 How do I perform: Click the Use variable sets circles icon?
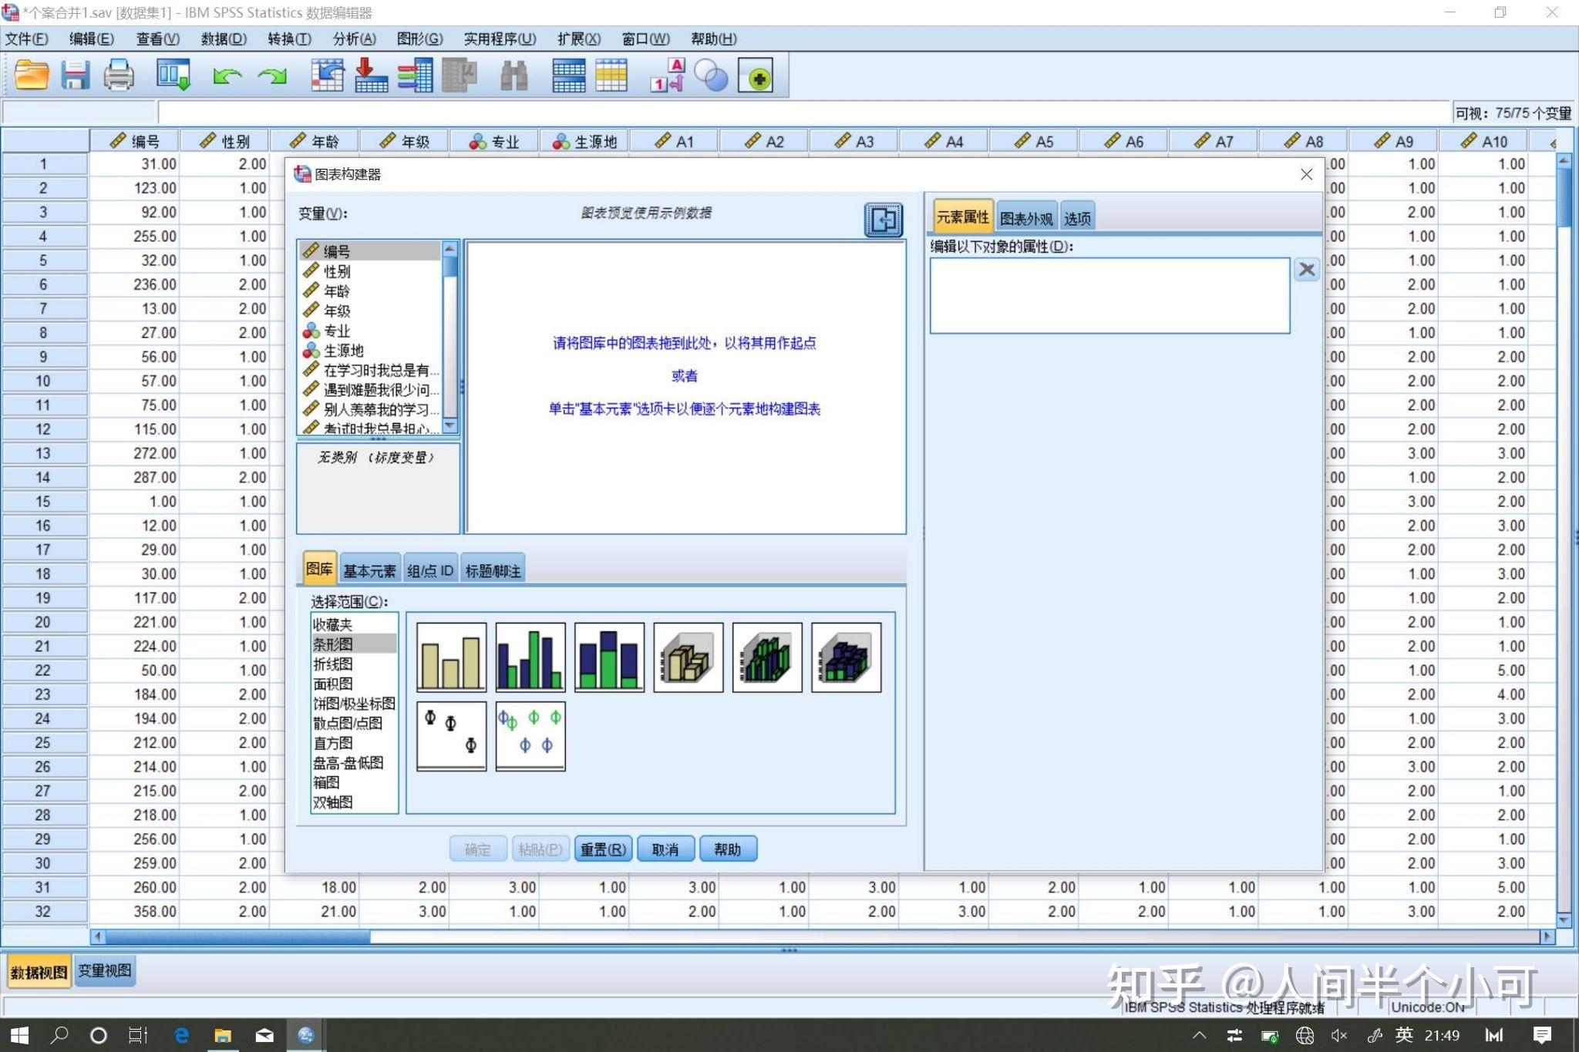point(711,76)
